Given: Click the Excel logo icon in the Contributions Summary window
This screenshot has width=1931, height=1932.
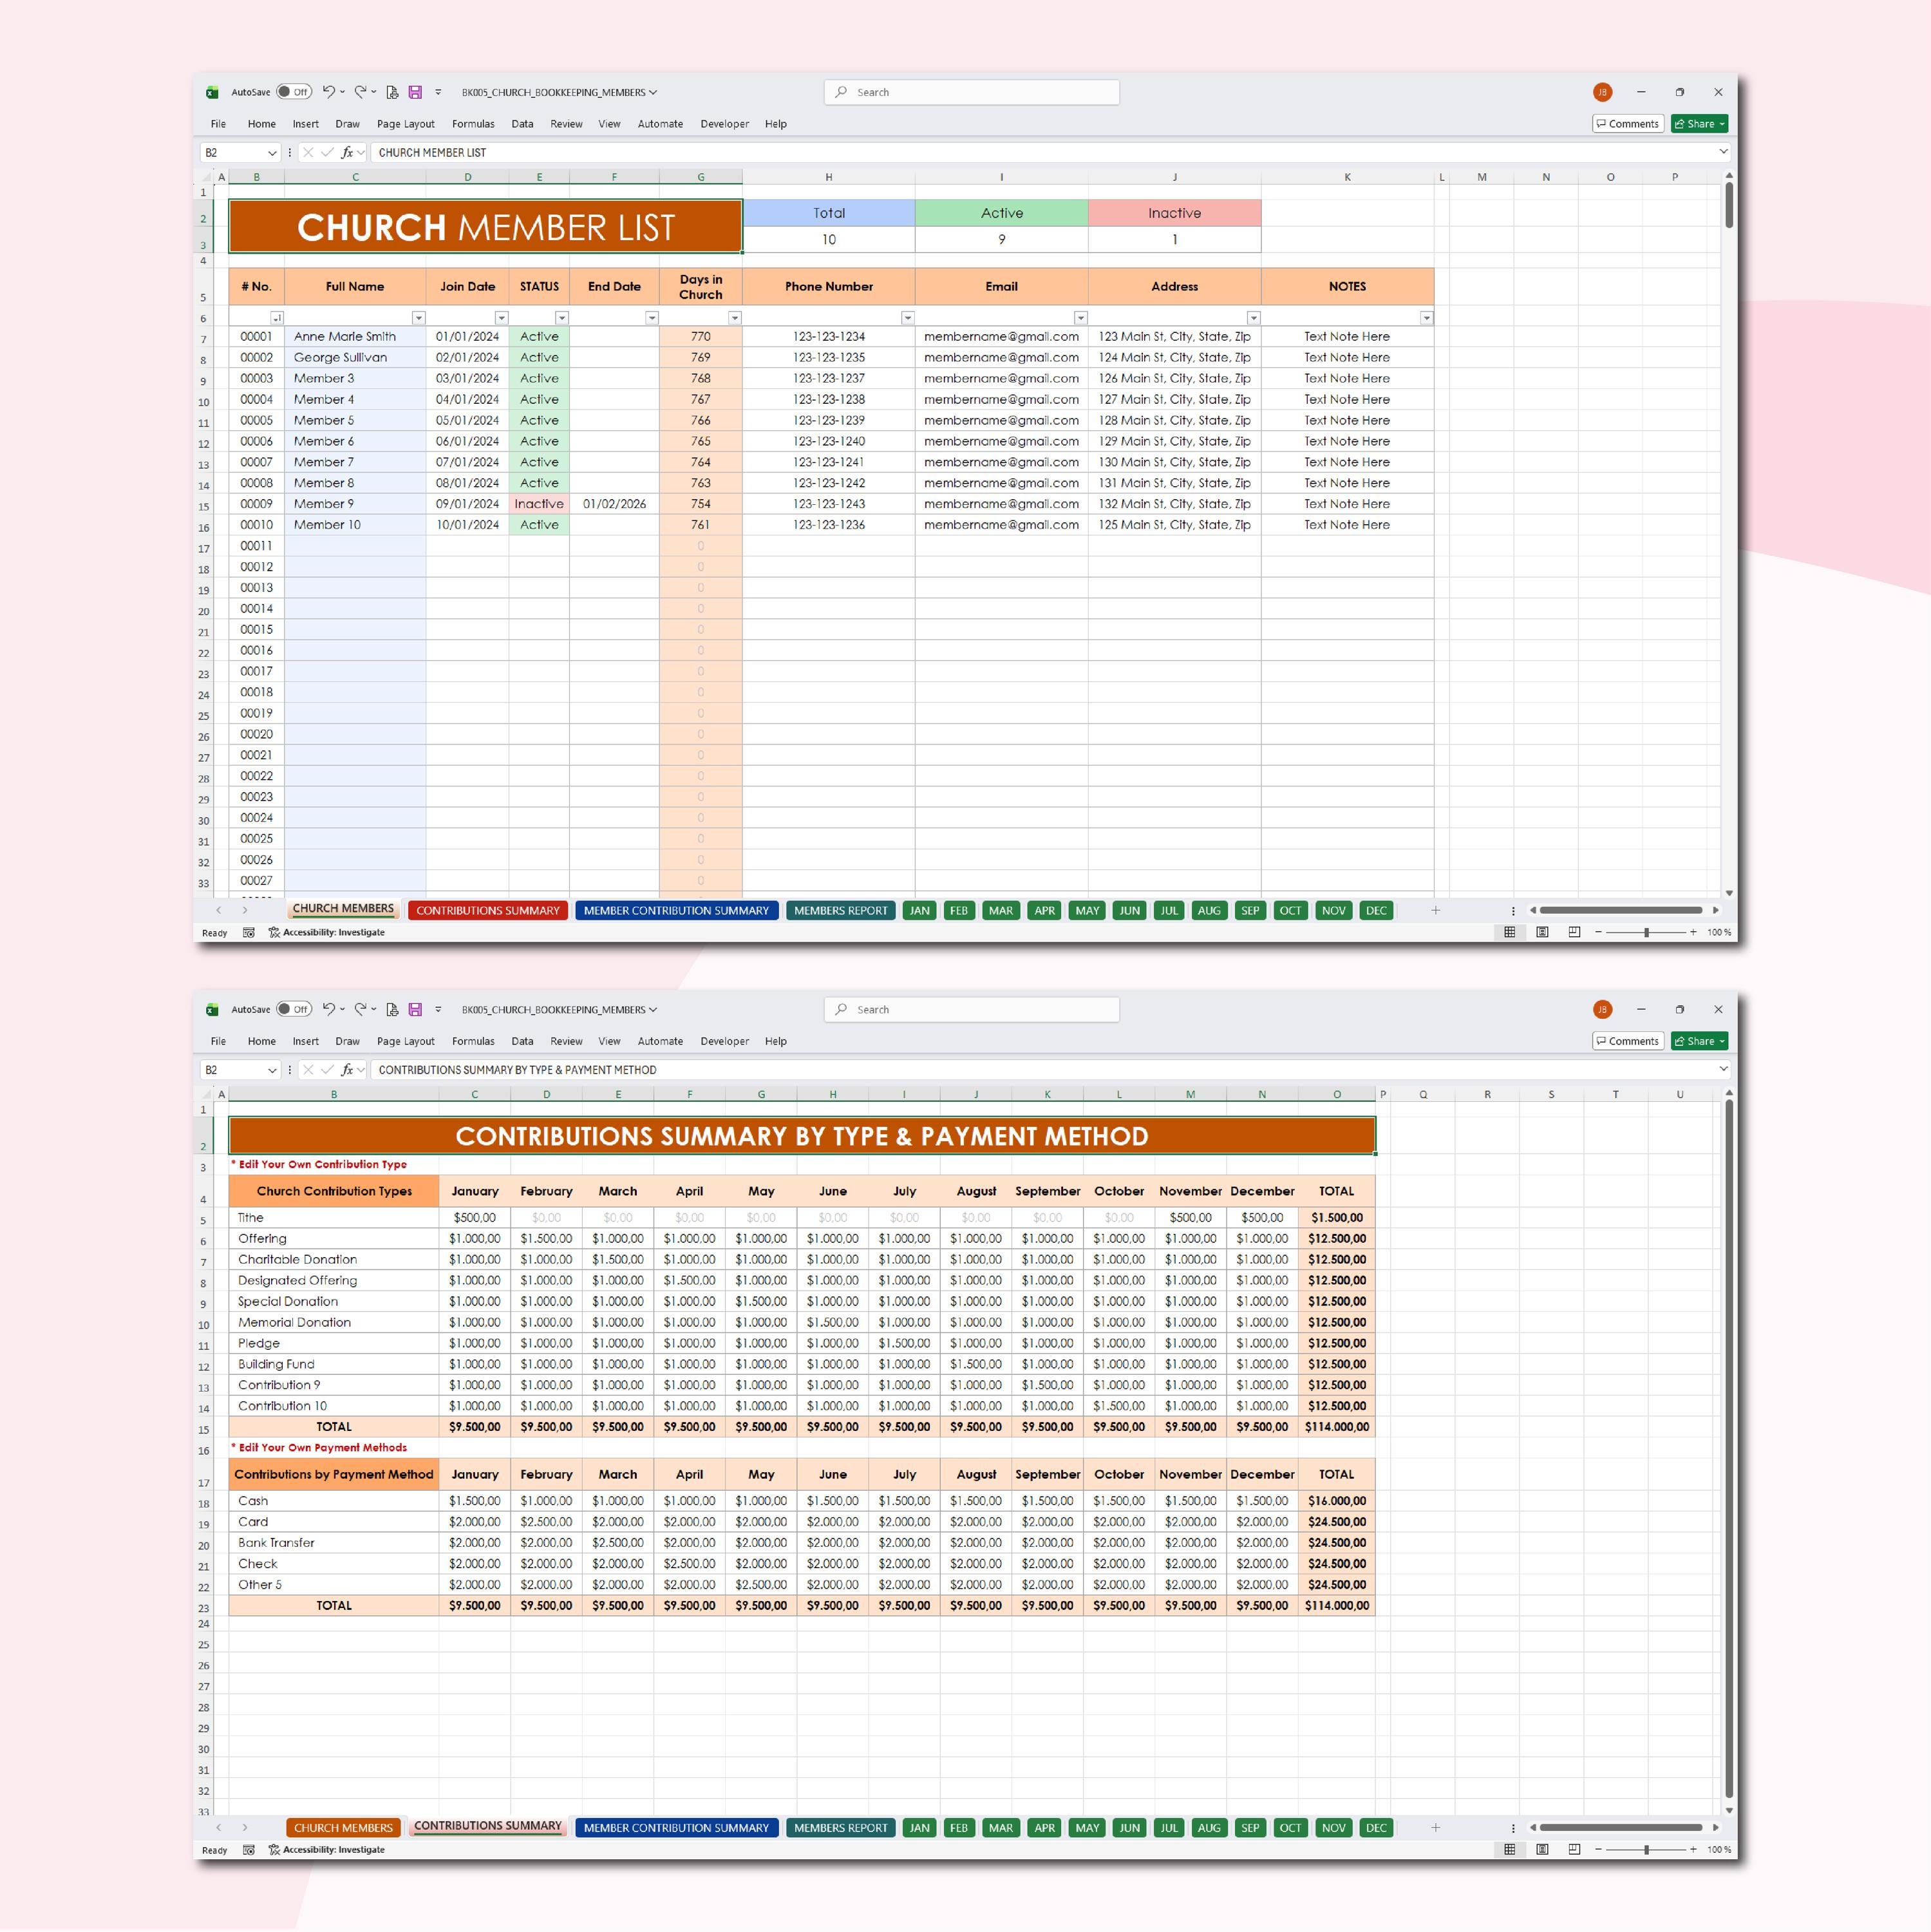Looking at the screenshot, I should click(x=212, y=1010).
